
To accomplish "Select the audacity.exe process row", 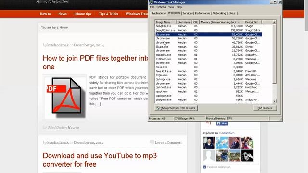I will (x=208, y=55).
